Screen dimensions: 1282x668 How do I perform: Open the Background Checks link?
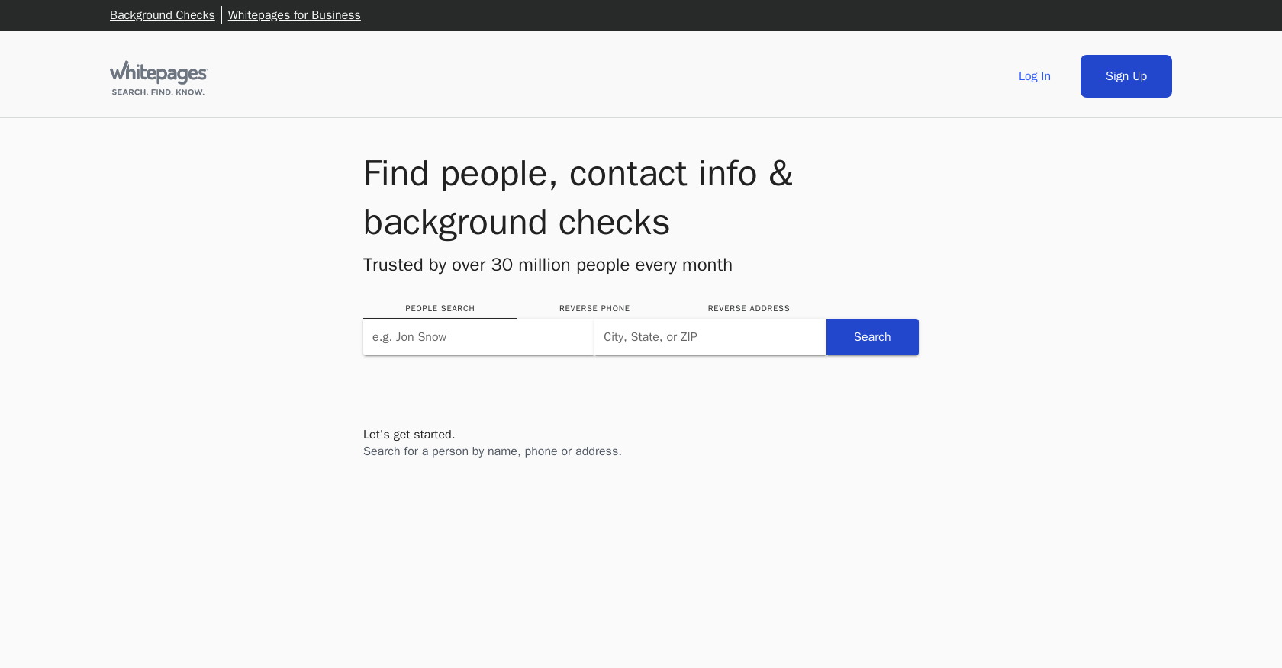[x=163, y=15]
